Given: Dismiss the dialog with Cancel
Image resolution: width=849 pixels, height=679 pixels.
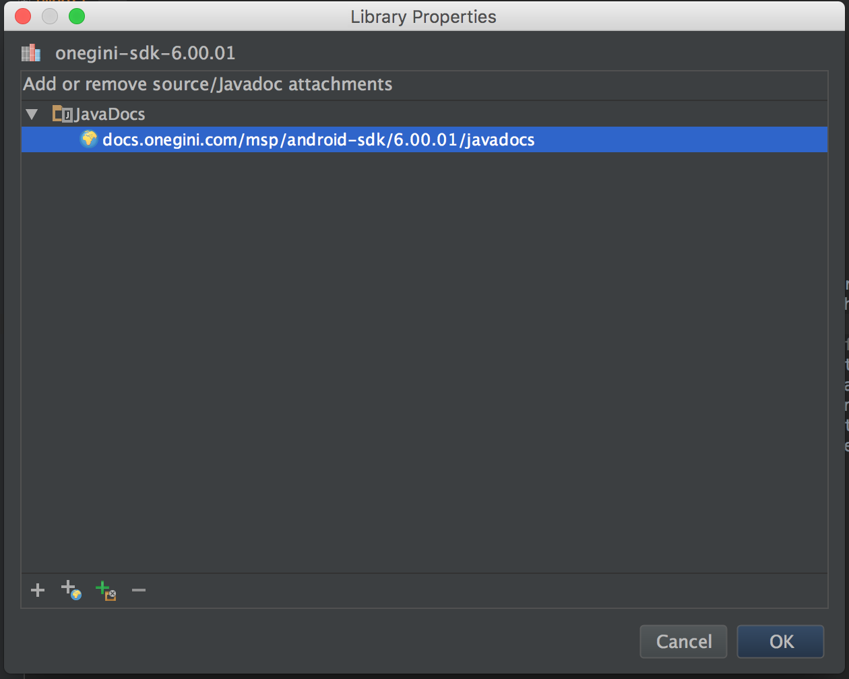Looking at the screenshot, I should click(683, 641).
